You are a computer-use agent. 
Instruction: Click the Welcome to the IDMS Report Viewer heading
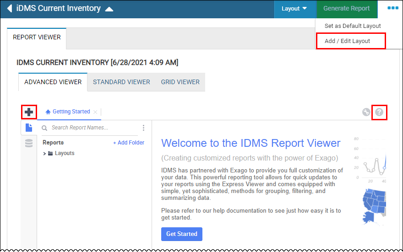pyautogui.click(x=251, y=143)
